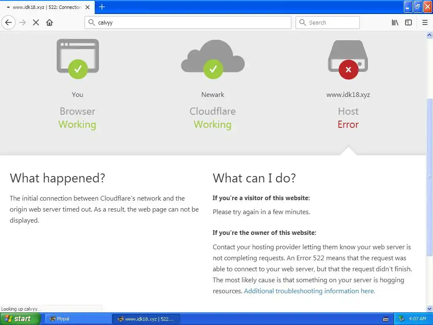This screenshot has width=433, height=325.
Task: Click the address bar containing calvyy
Action: click(188, 22)
